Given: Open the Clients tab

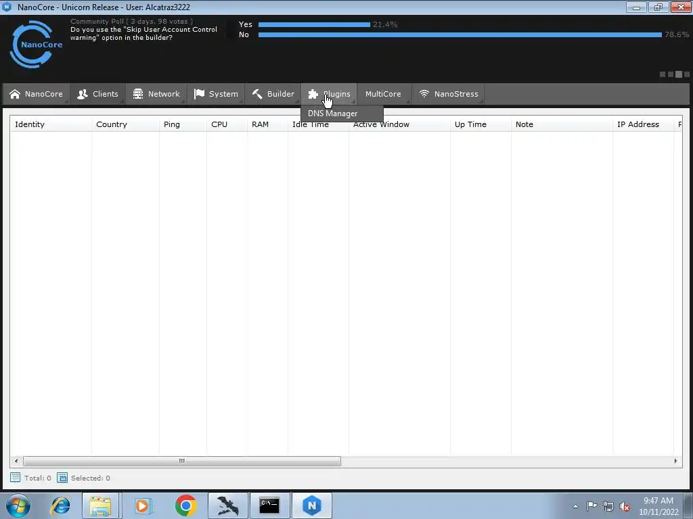Looking at the screenshot, I should 97,94.
